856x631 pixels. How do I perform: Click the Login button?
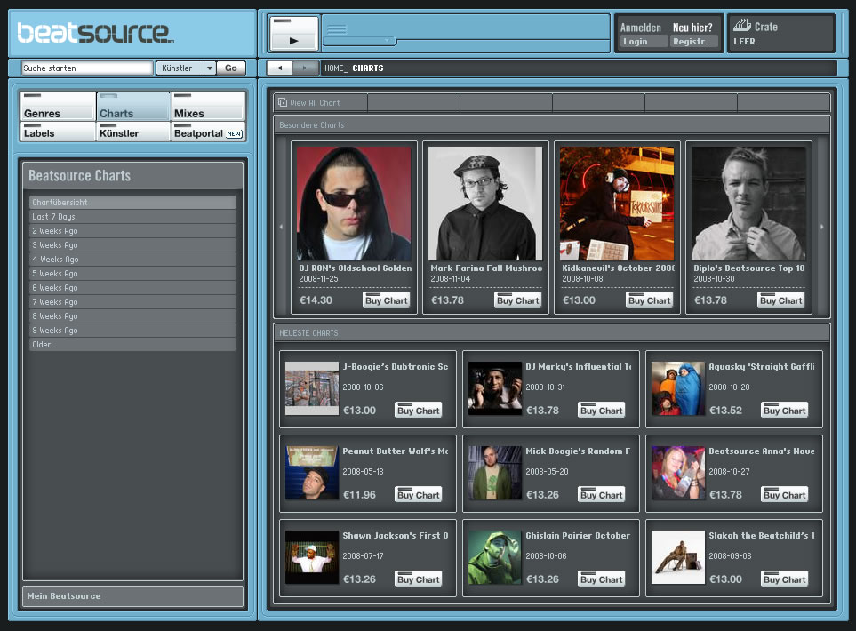coord(643,42)
